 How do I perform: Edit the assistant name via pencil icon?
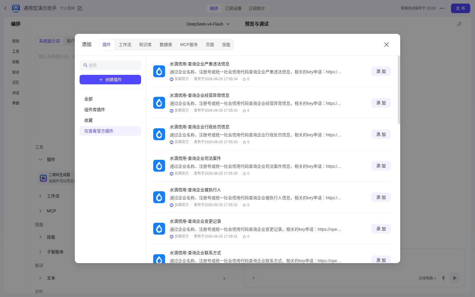(x=80, y=8)
